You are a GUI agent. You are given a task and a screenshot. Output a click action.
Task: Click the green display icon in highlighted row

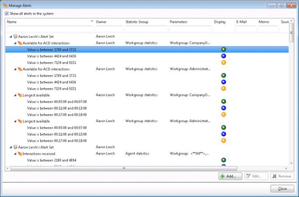pos(223,49)
